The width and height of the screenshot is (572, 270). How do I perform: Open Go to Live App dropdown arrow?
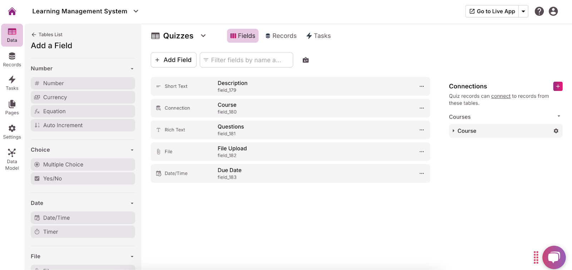coord(523,11)
